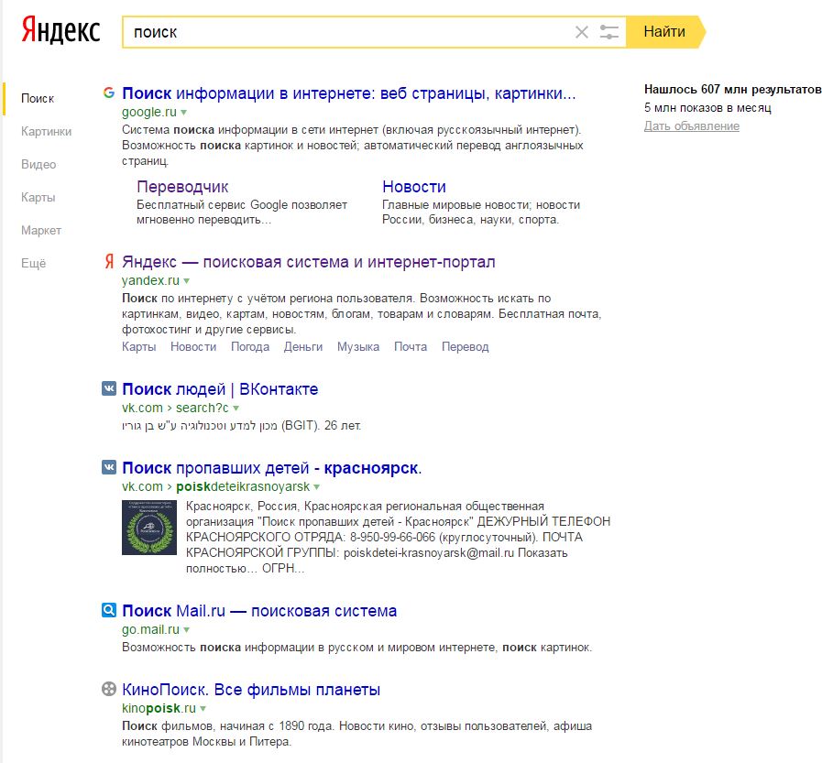Screen dimensions: 822x763
Task: Click search?c URL path under ВКонтакте result
Action: [203, 408]
